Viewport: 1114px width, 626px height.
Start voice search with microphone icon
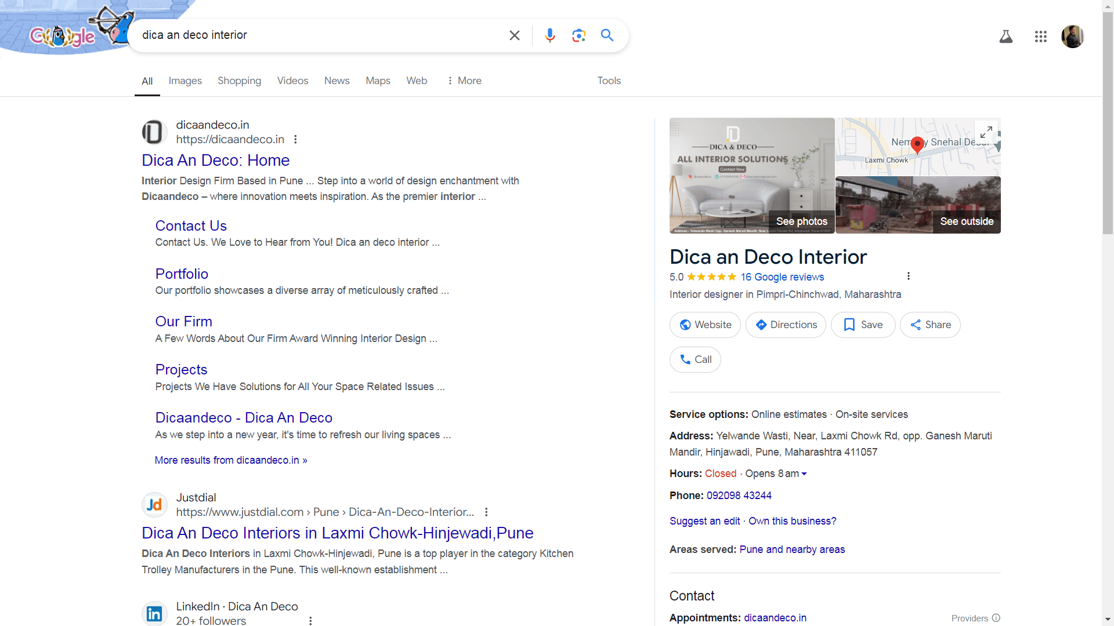coord(550,35)
